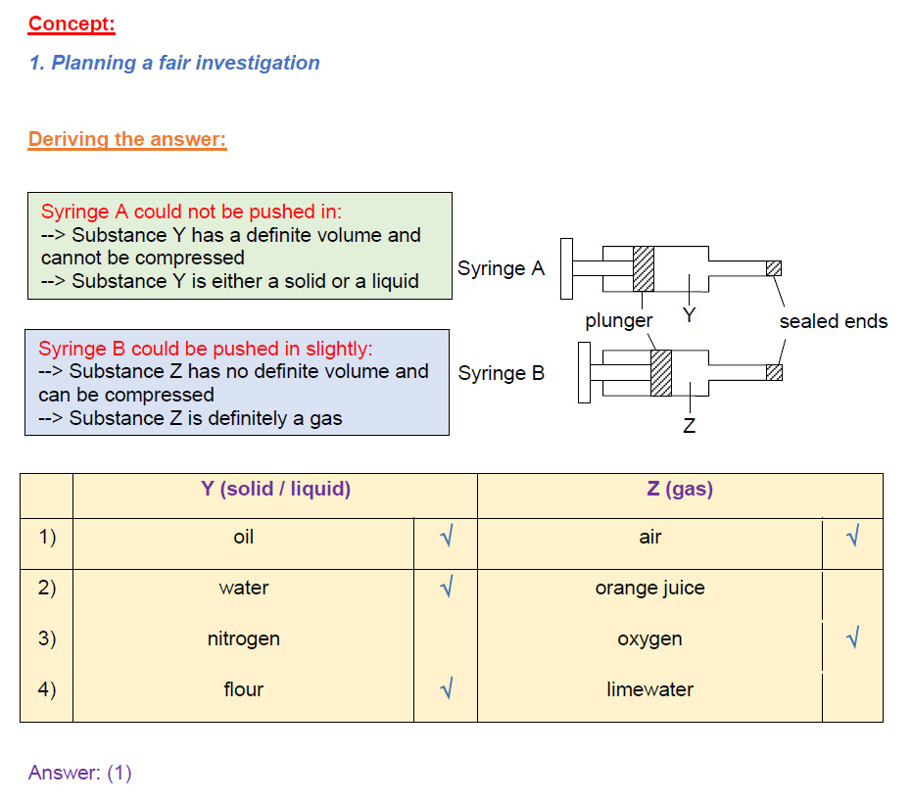The width and height of the screenshot is (912, 802).
Task: Click the checkmark next to air
Action: click(x=852, y=536)
